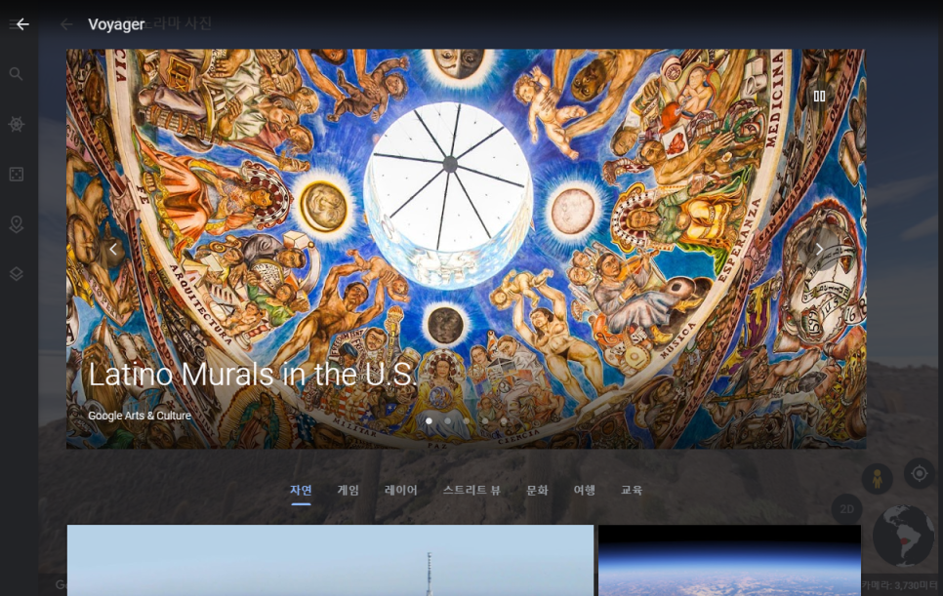943x596 pixels.
Task: Jump to second carousel slide dot
Action: [447, 421]
